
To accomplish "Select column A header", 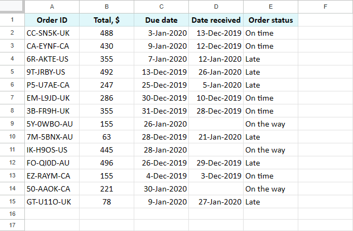I will point(52,6).
